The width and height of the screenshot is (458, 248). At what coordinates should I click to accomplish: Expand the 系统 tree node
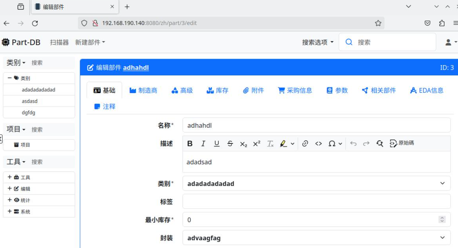10,211
